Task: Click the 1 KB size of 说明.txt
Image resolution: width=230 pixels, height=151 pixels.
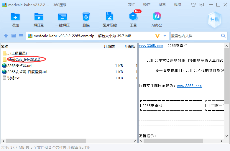Action: coord(119,78)
